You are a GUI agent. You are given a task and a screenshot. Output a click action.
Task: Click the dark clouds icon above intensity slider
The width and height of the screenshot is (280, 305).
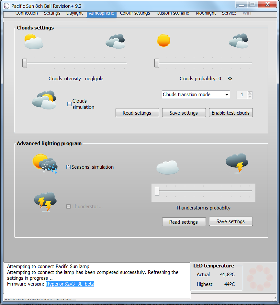[115, 41]
